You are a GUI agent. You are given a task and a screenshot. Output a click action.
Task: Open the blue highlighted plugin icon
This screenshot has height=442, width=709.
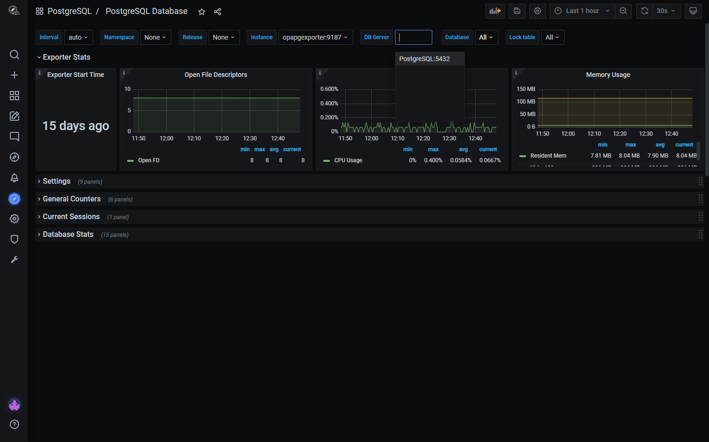point(14,199)
